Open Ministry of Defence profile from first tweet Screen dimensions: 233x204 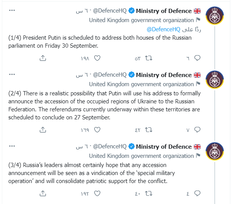click(163, 11)
